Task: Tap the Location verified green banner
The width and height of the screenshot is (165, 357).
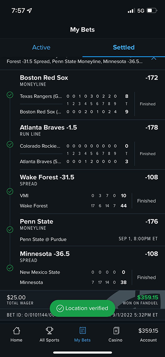Action: point(82,308)
